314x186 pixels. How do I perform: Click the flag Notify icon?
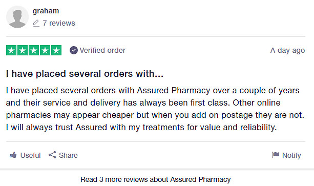coord(276,155)
